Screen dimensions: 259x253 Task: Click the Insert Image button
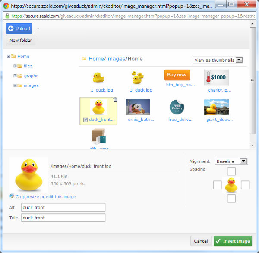[233, 241]
